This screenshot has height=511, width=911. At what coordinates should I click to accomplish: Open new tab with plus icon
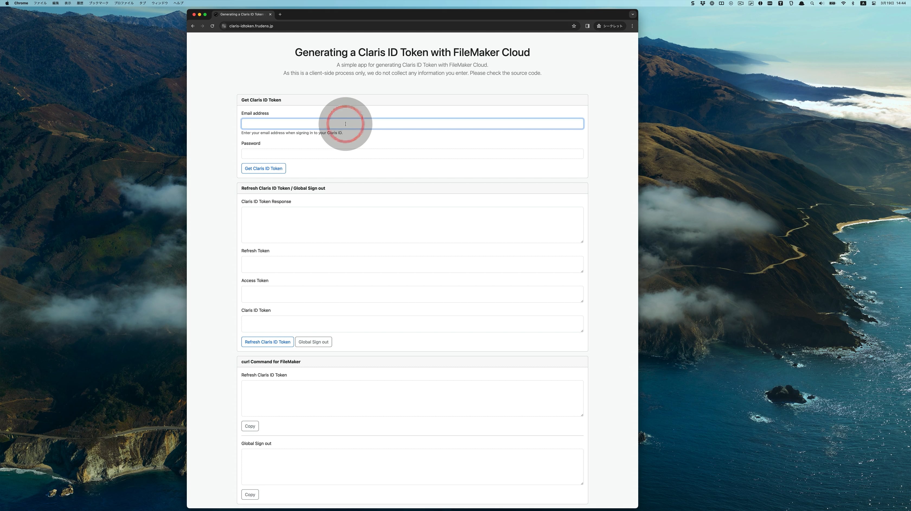(x=280, y=14)
